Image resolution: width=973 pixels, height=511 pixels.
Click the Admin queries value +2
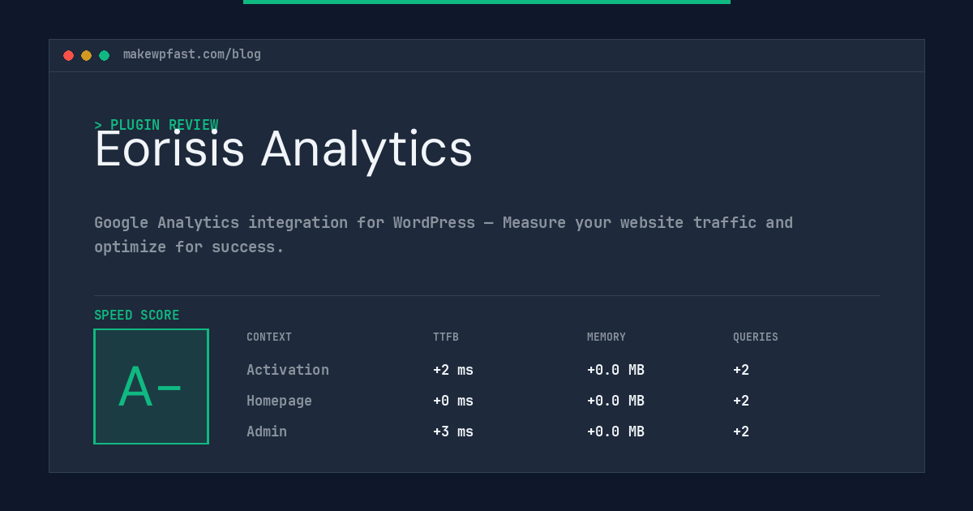pos(741,432)
